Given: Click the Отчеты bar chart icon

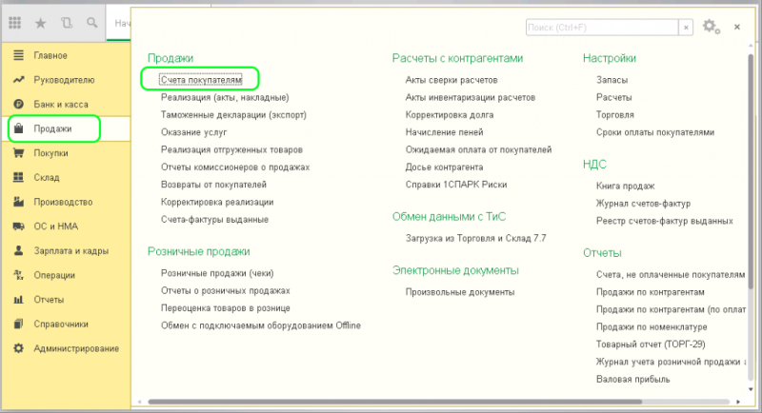Looking at the screenshot, I should point(18,300).
